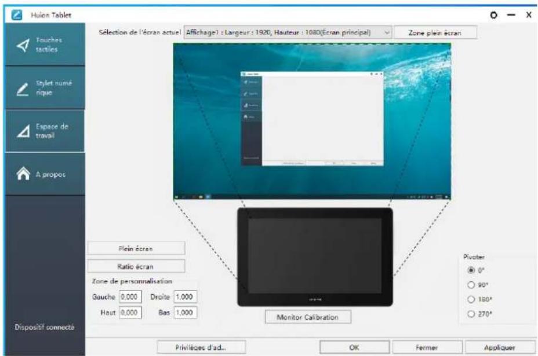538x356 pixels.
Task: Expand the Sélection de l'écran actuel dropdown
Action: coord(288,32)
